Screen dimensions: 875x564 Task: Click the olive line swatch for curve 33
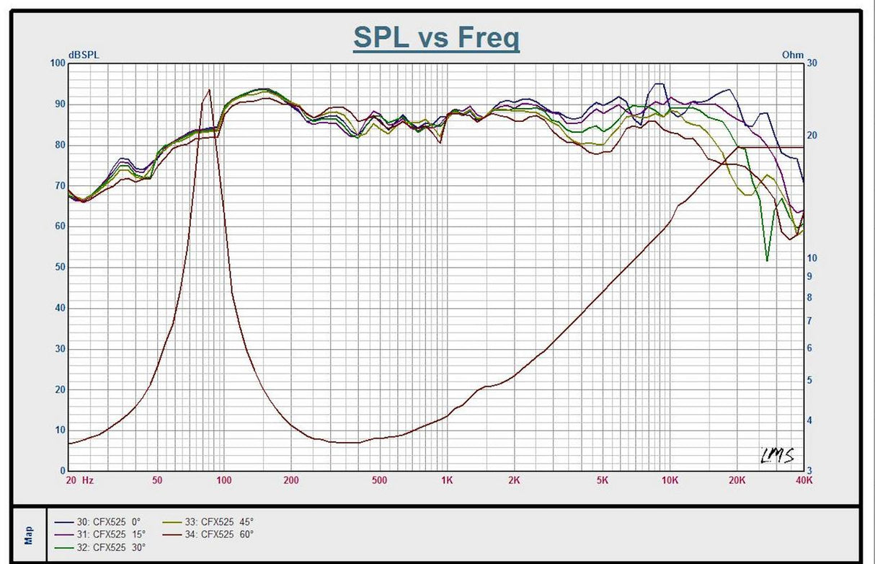172,521
